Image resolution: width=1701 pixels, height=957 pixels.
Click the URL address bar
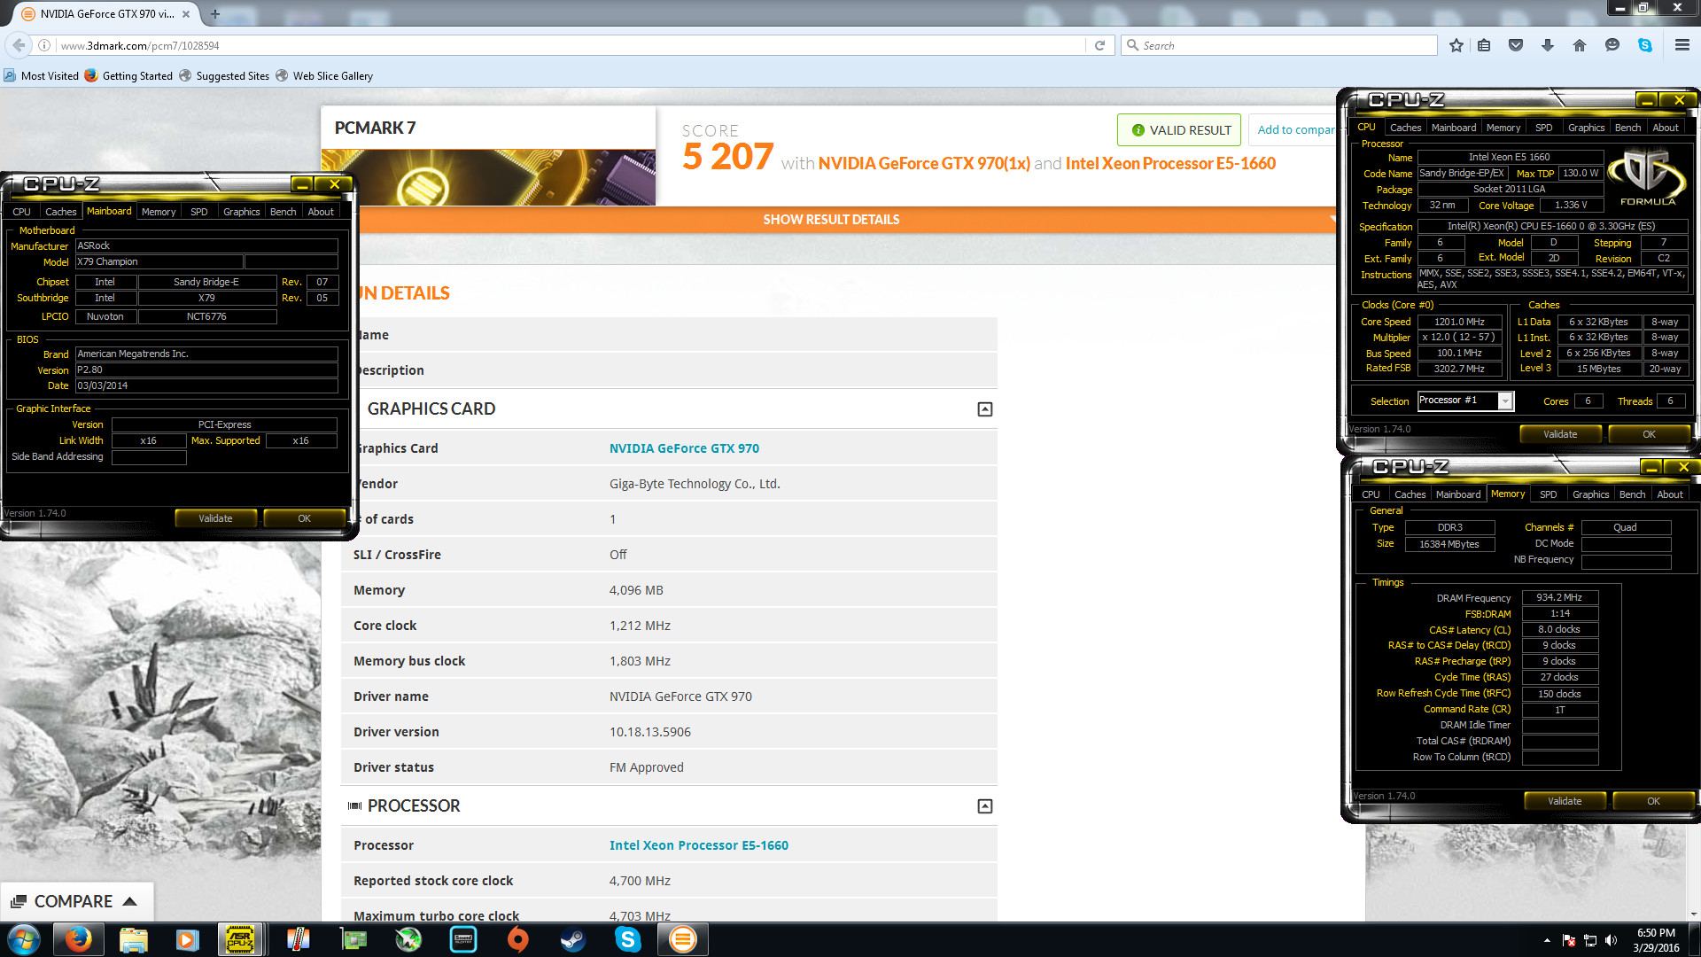567,45
